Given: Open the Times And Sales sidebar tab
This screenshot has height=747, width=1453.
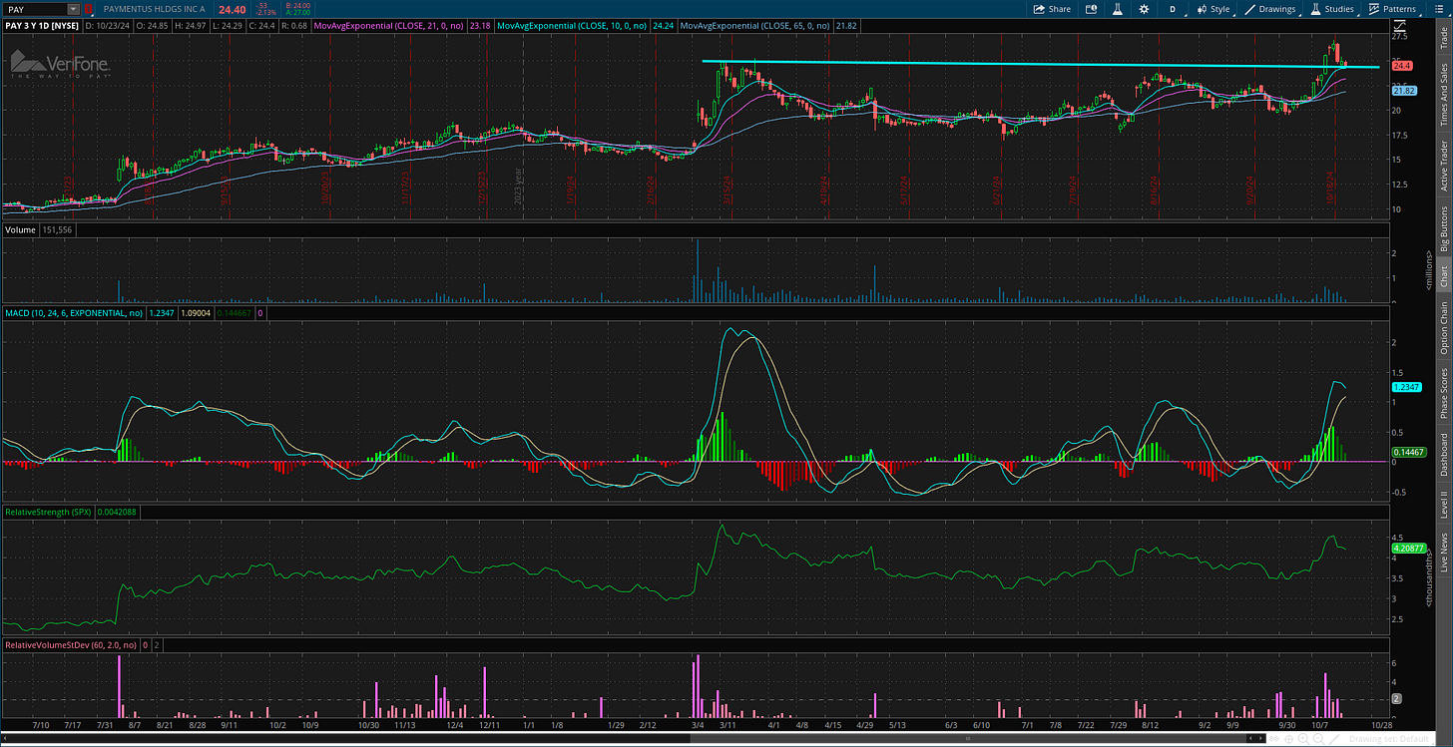Looking at the screenshot, I should [x=1444, y=94].
